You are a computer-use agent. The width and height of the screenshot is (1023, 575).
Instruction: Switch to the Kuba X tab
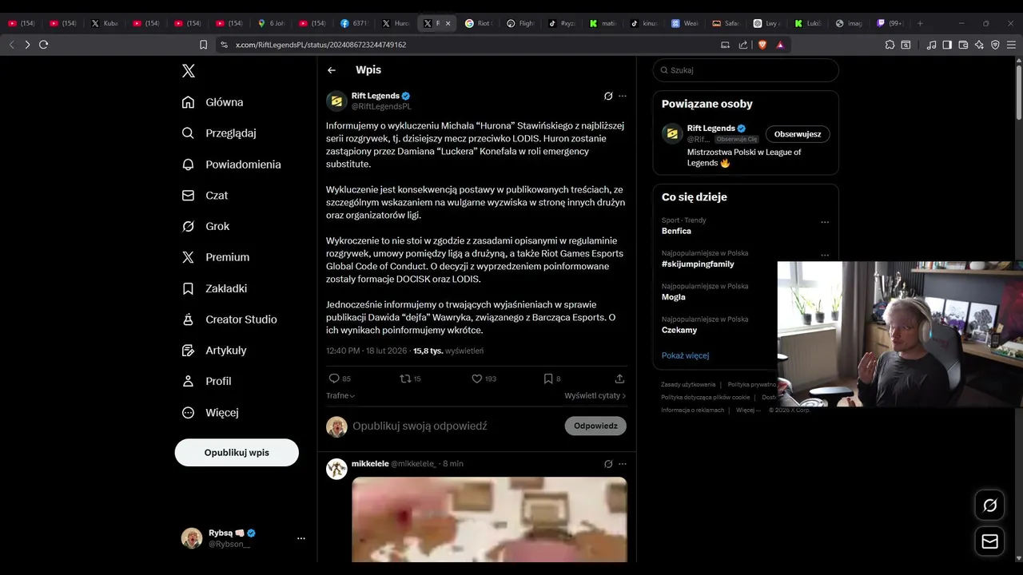coord(104,23)
